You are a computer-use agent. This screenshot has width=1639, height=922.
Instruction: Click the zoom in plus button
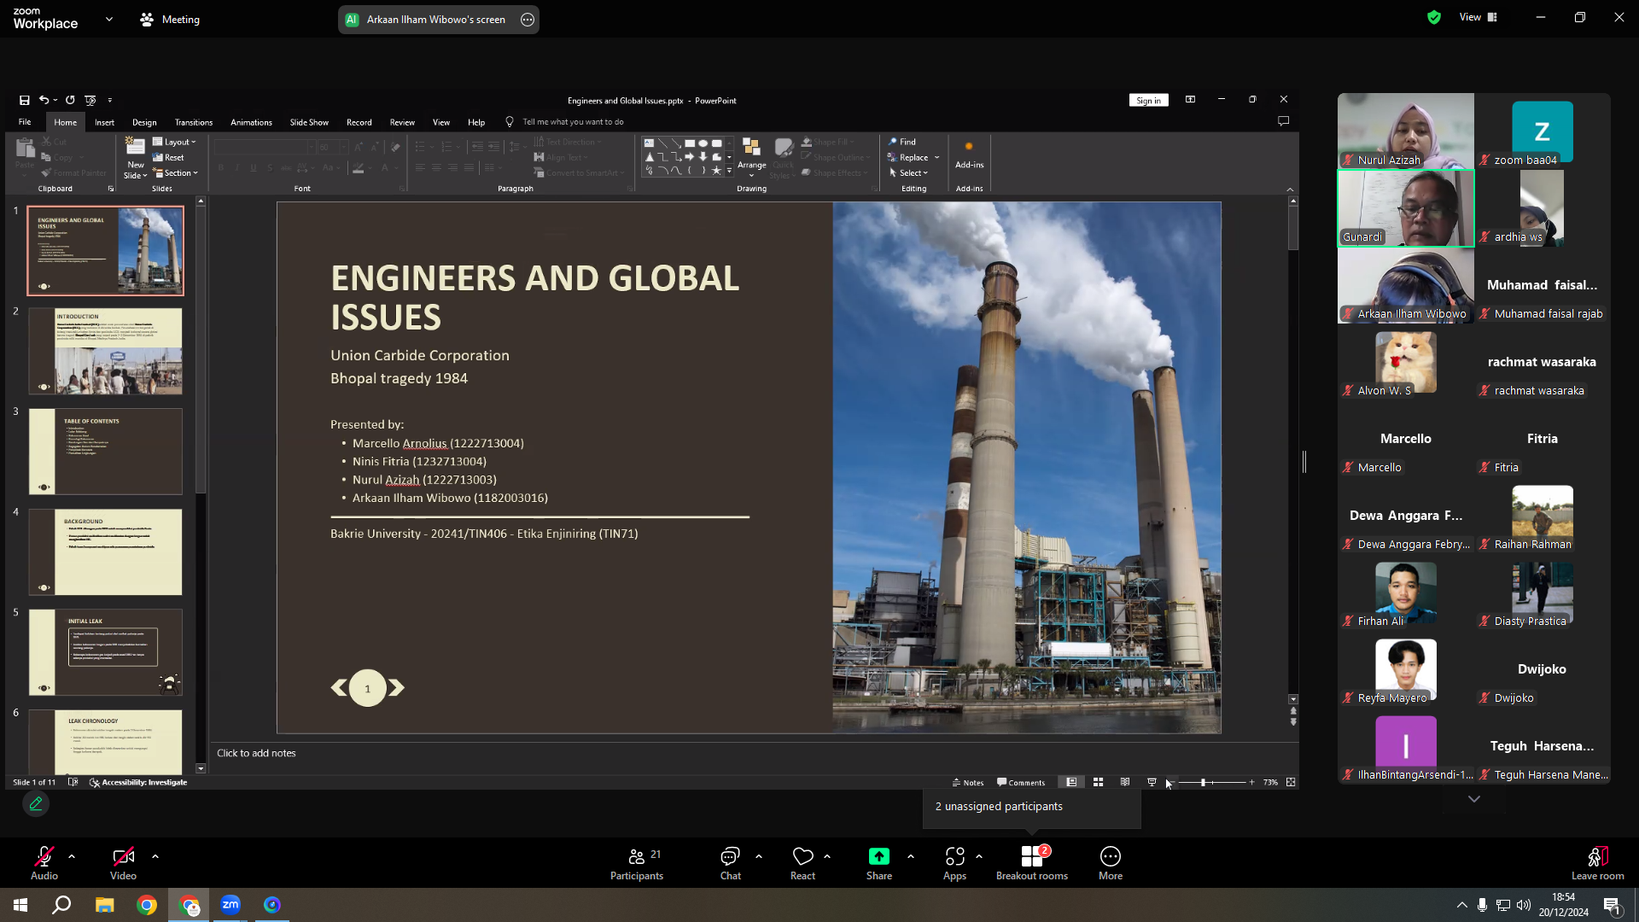click(x=1251, y=782)
